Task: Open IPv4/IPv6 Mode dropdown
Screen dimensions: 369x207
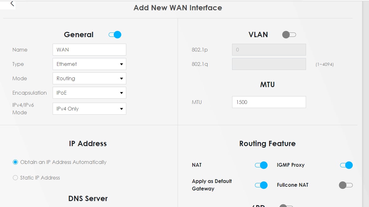Action: pos(89,109)
